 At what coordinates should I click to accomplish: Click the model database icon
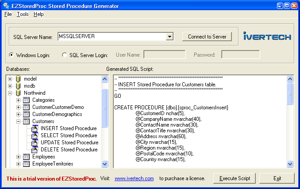[x=18, y=79]
